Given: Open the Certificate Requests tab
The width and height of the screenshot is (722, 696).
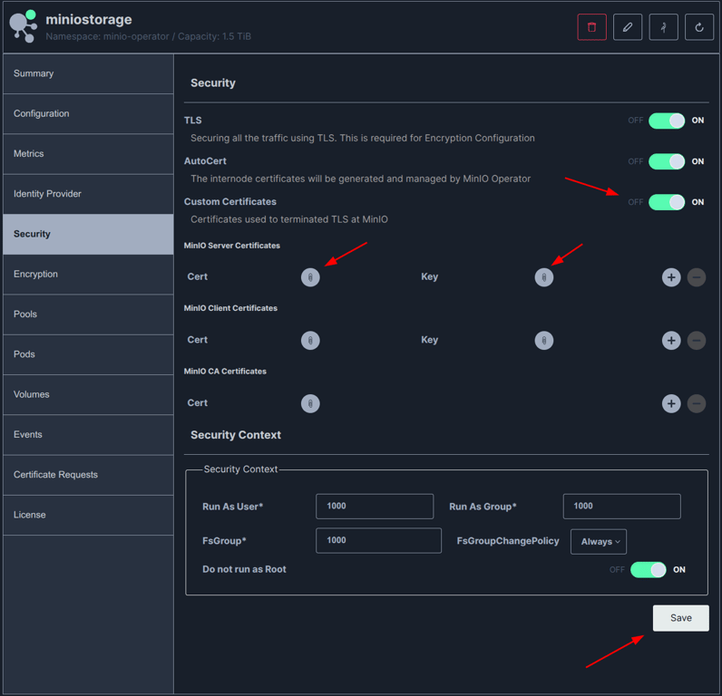Looking at the screenshot, I should click(88, 475).
